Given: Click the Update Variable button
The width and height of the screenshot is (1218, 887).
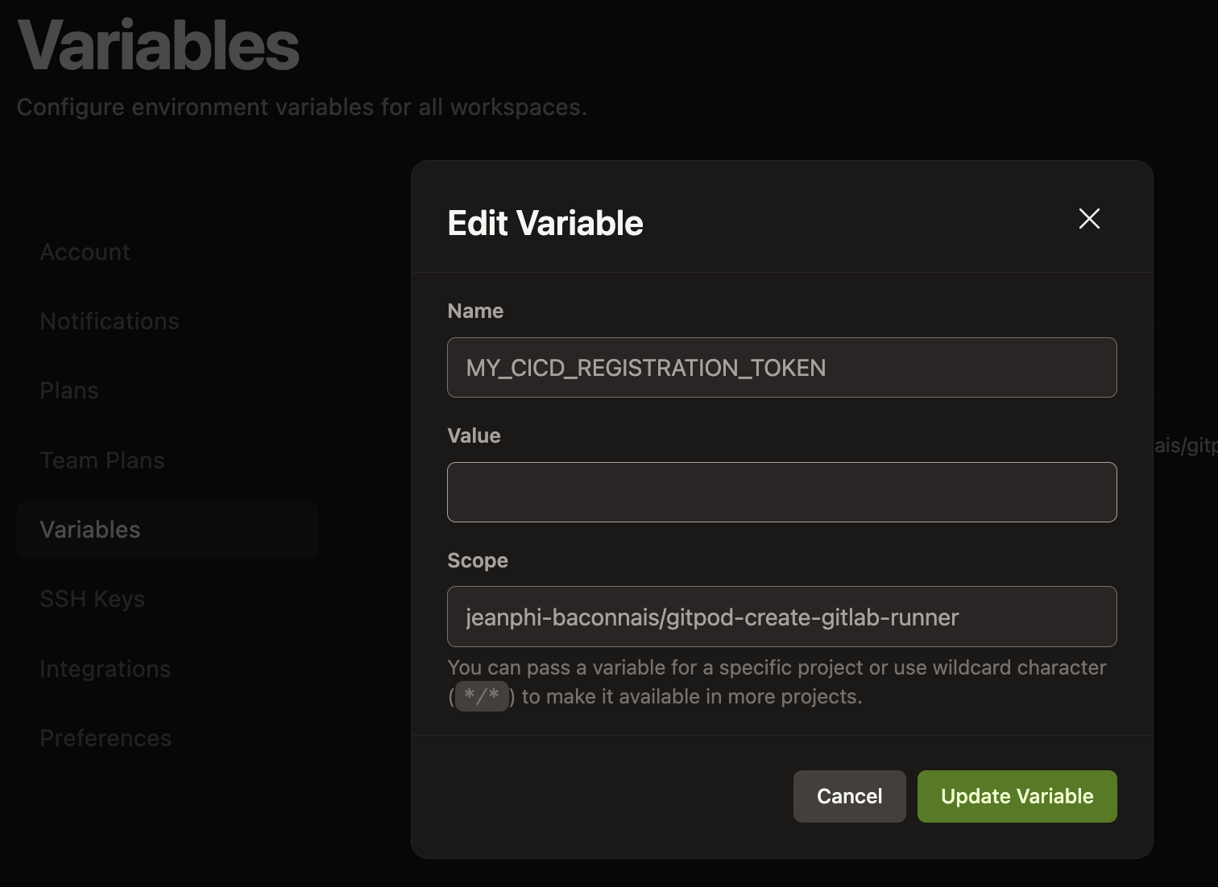Looking at the screenshot, I should pyautogui.click(x=1017, y=796).
